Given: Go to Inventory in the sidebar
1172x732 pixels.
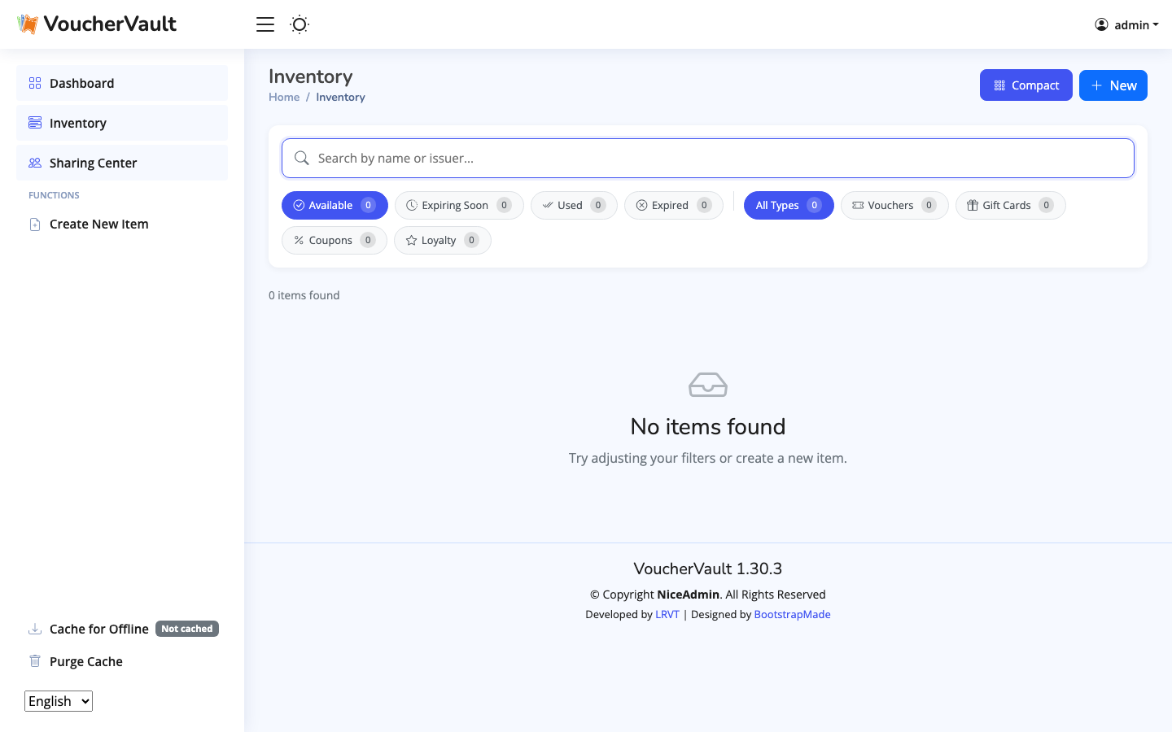Looking at the screenshot, I should click(122, 123).
